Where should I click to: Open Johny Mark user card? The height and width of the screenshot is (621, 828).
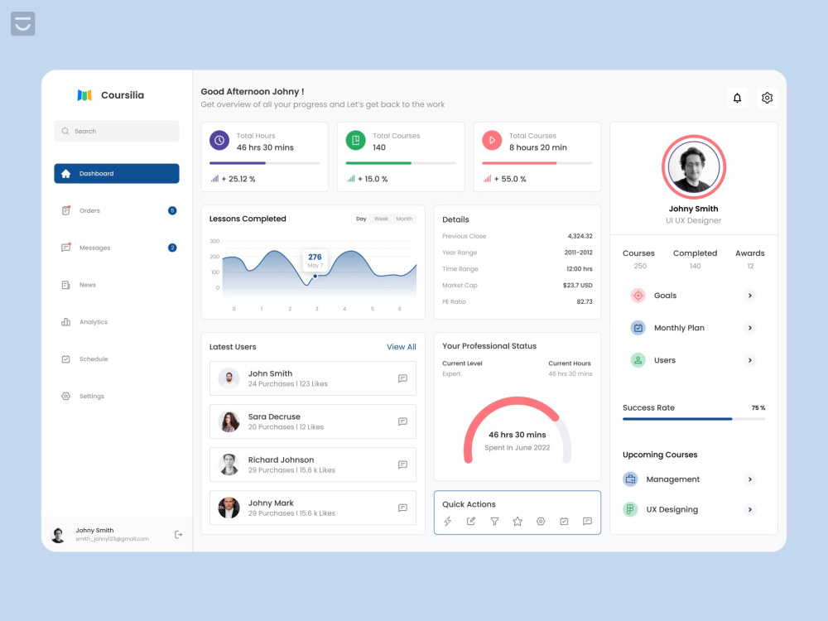point(313,508)
